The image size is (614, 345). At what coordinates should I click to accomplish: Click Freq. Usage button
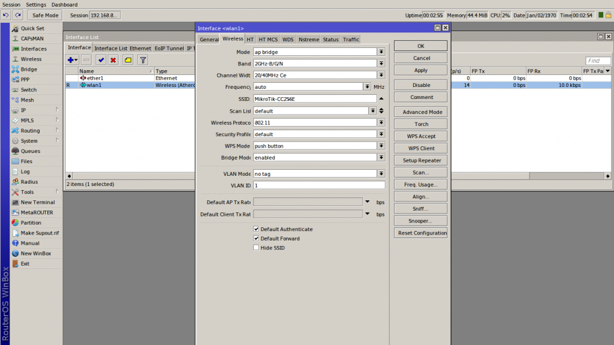click(x=420, y=185)
